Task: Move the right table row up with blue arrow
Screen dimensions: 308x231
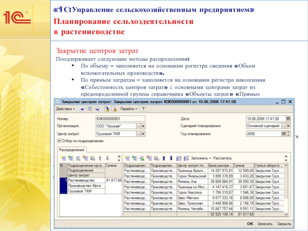Action: pyautogui.click(x=164, y=158)
